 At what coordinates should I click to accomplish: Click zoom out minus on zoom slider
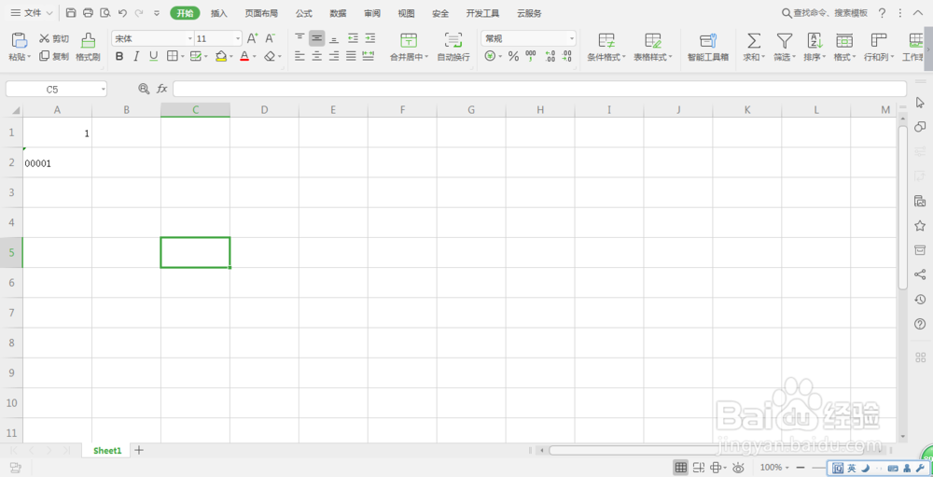pos(801,468)
